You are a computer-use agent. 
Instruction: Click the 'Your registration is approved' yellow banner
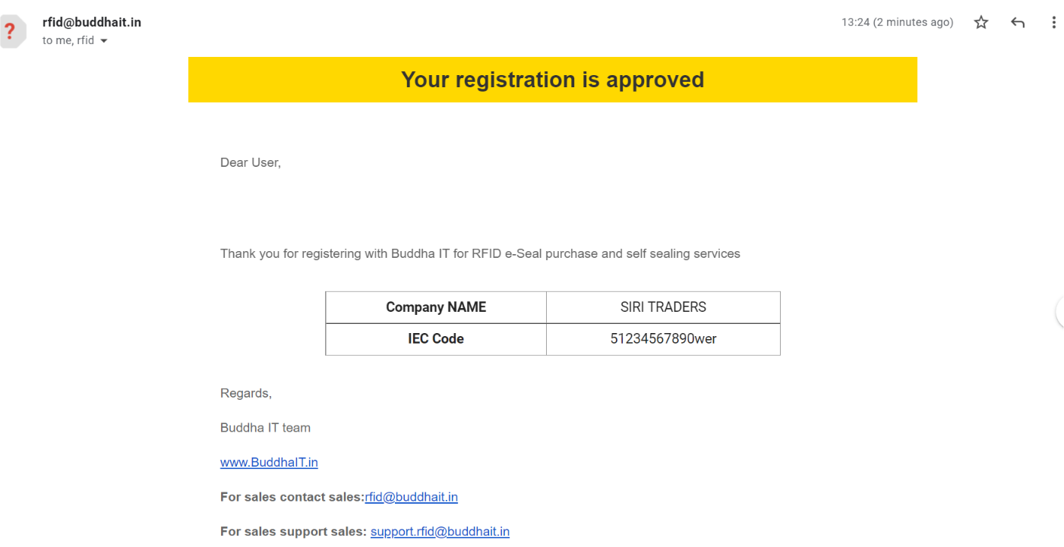553,80
